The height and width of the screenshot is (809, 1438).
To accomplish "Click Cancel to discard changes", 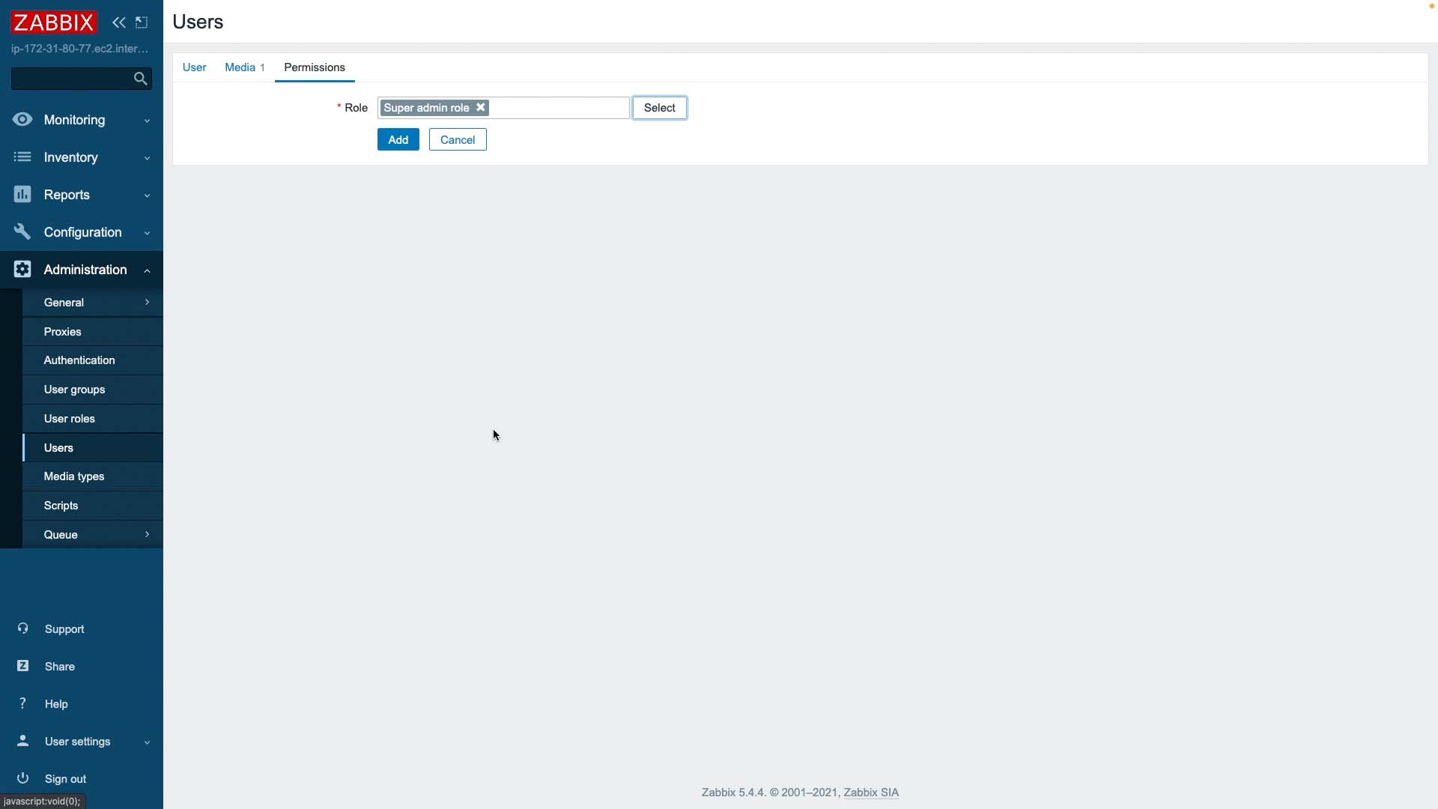I will tap(458, 139).
